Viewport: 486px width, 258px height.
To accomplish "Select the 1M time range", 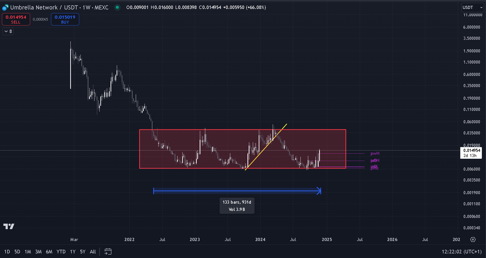I will [x=28, y=252].
